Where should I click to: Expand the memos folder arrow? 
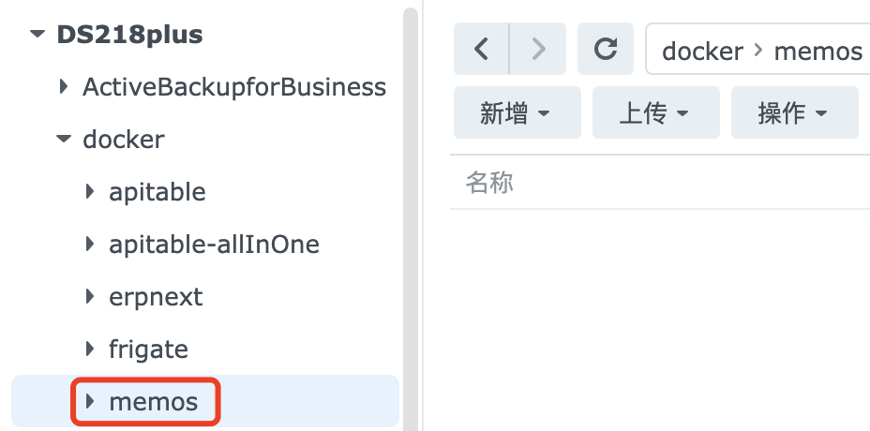pos(90,402)
